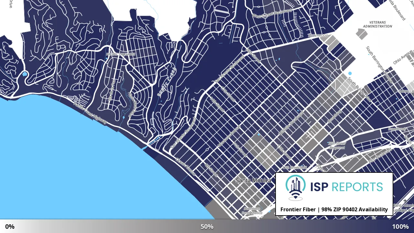Click the 50% midpoint legend label
Screen dimensions: 414x233
(x=207, y=227)
